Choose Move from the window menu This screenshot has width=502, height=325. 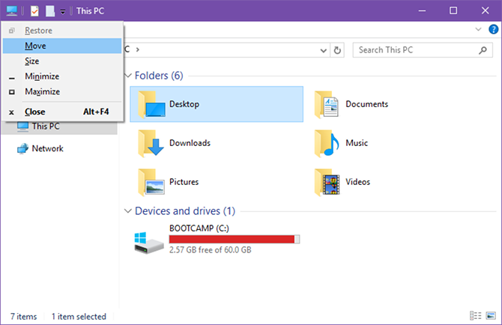(x=62, y=46)
